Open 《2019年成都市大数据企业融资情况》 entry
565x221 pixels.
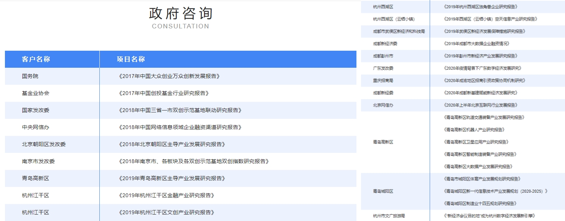point(476,44)
